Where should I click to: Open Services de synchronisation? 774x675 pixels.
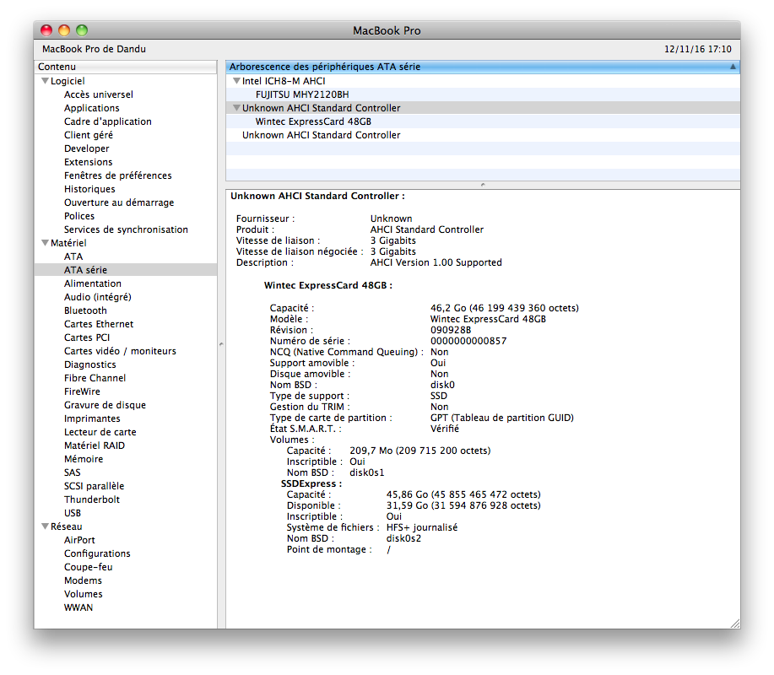pos(126,229)
